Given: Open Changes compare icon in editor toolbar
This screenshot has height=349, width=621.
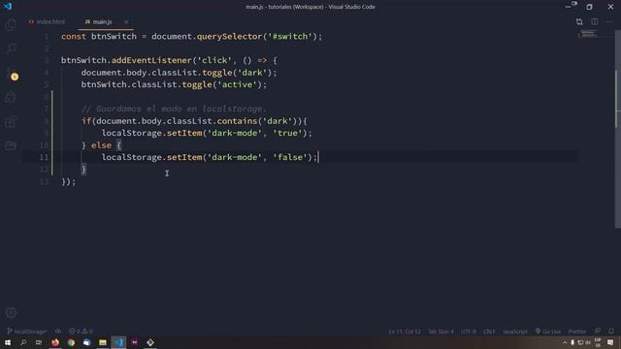Looking at the screenshot, I should tap(579, 21).
